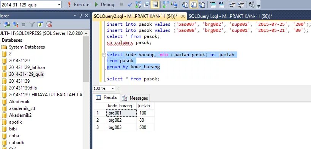Place cursor on sp_columns pasok line
The width and height of the screenshot is (311, 149).
[129, 42]
